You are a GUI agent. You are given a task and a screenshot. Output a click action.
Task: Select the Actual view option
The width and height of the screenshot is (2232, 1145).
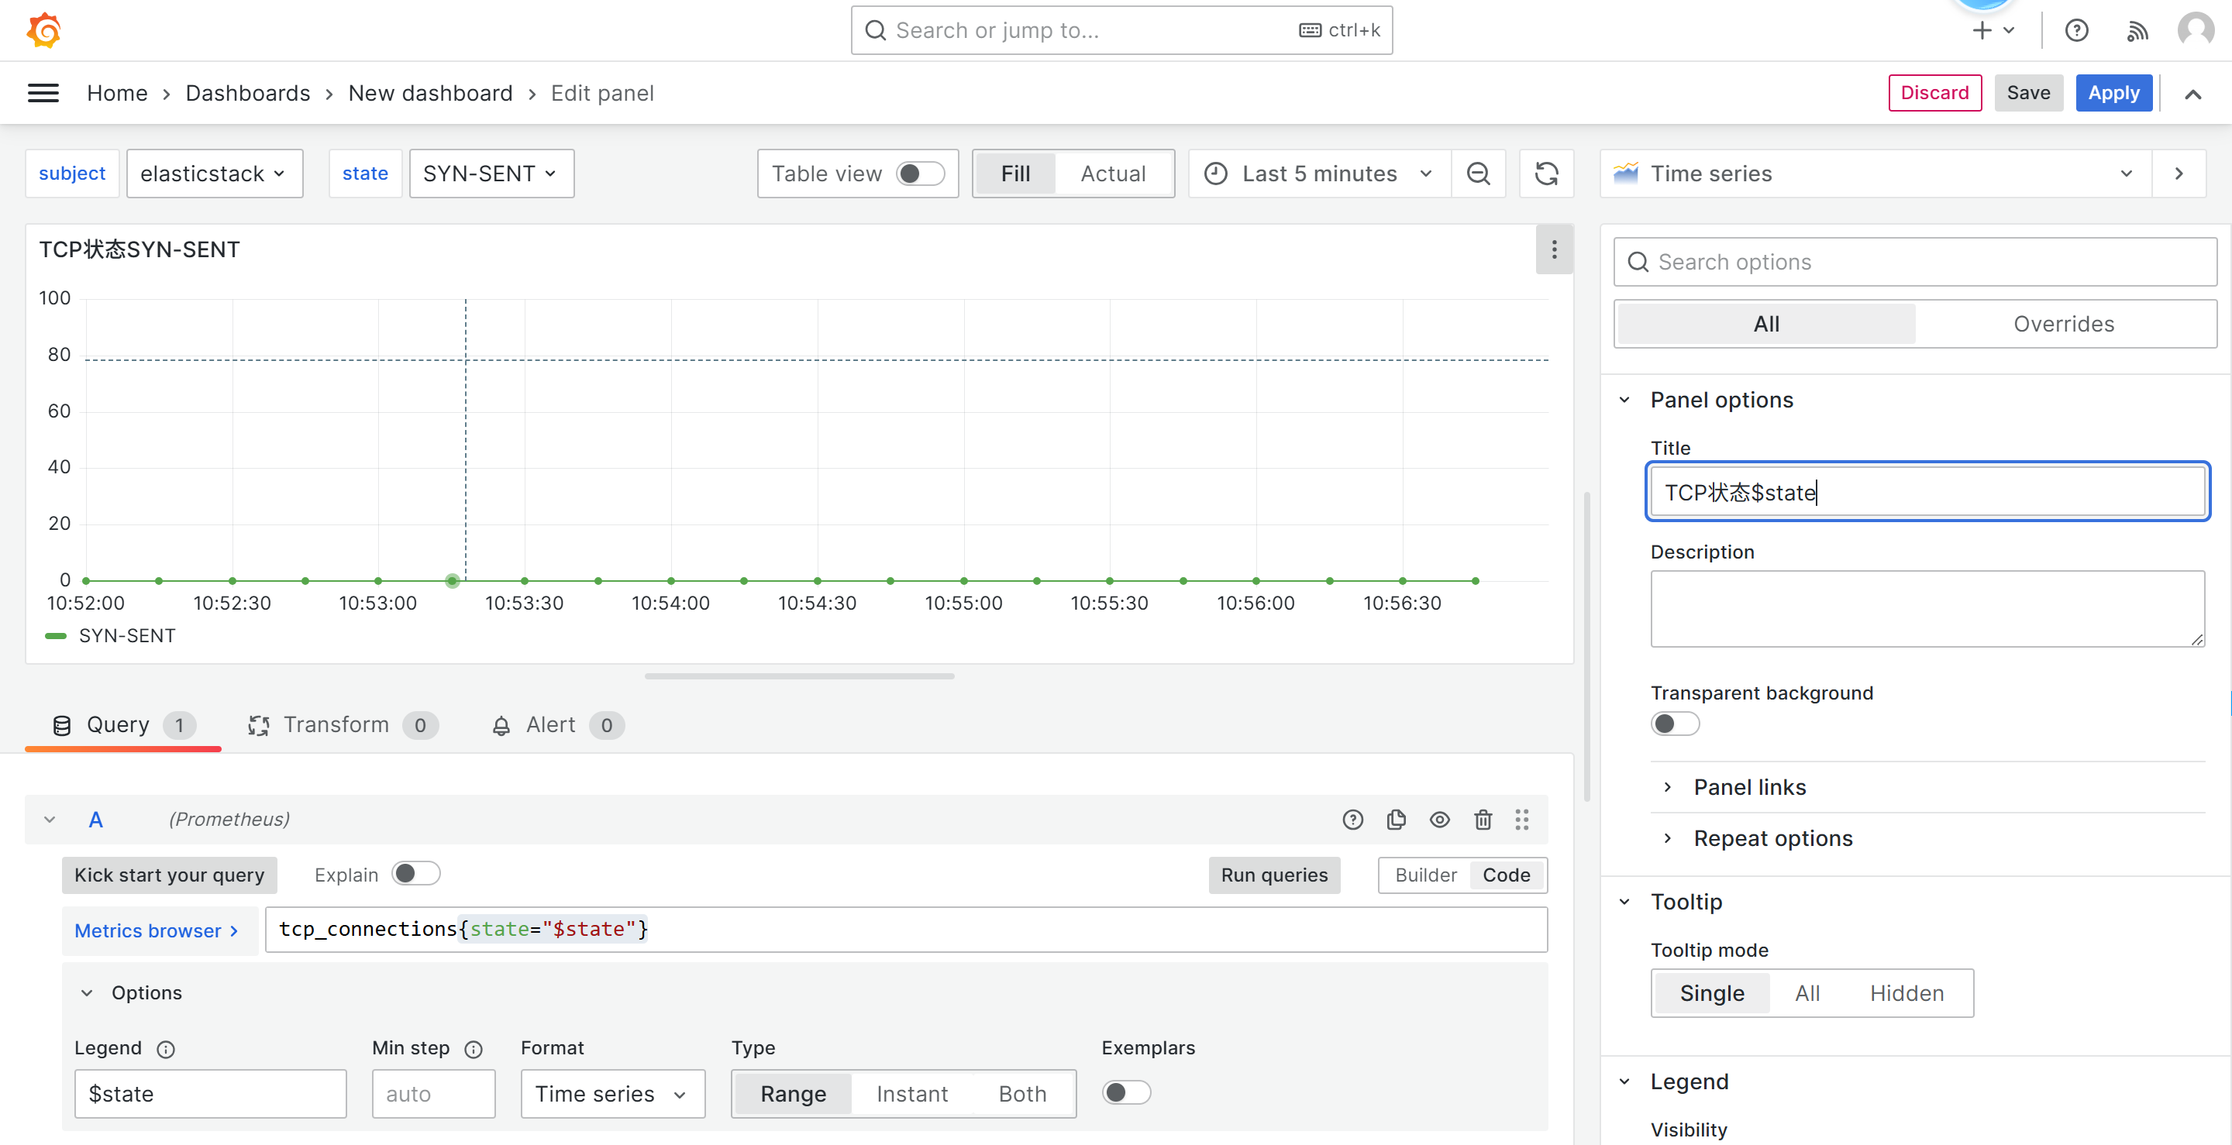point(1113,174)
